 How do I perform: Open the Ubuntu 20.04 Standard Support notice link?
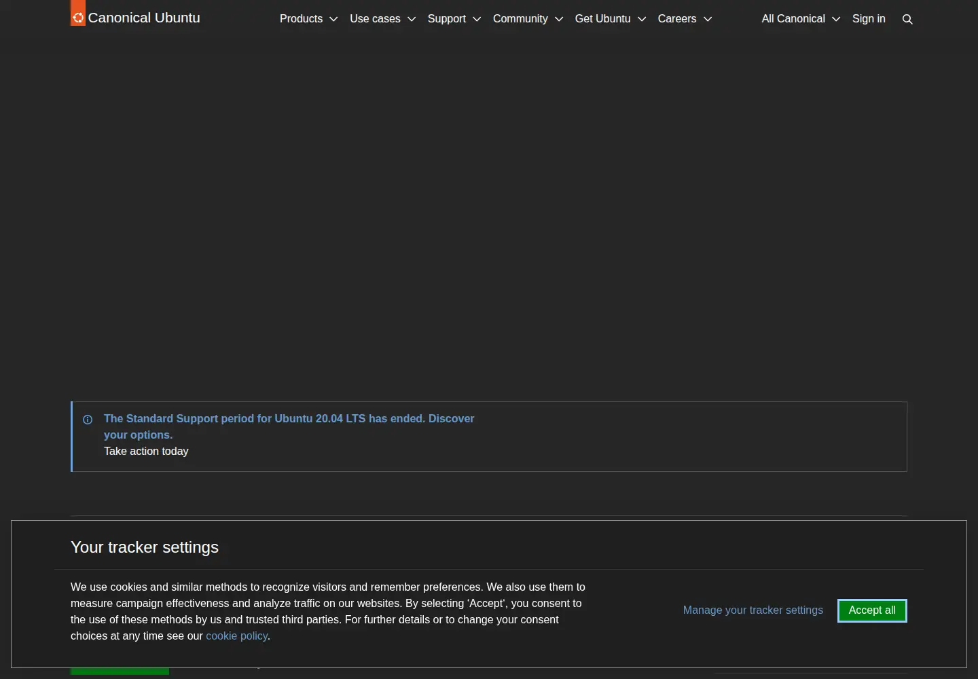coord(289,426)
